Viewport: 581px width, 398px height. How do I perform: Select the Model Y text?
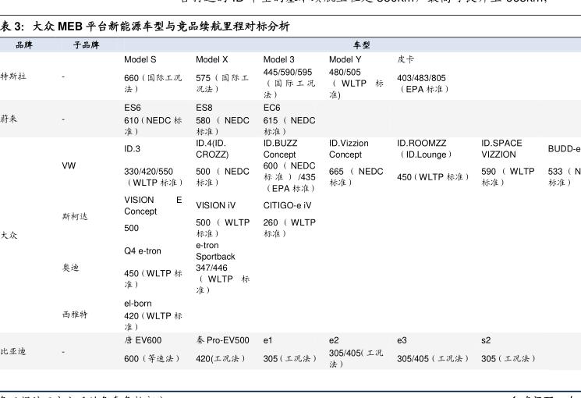(x=345, y=60)
